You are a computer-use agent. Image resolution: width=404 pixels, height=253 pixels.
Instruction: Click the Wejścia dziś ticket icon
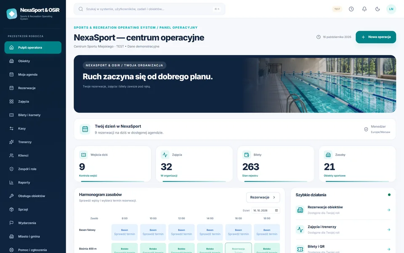(83, 155)
